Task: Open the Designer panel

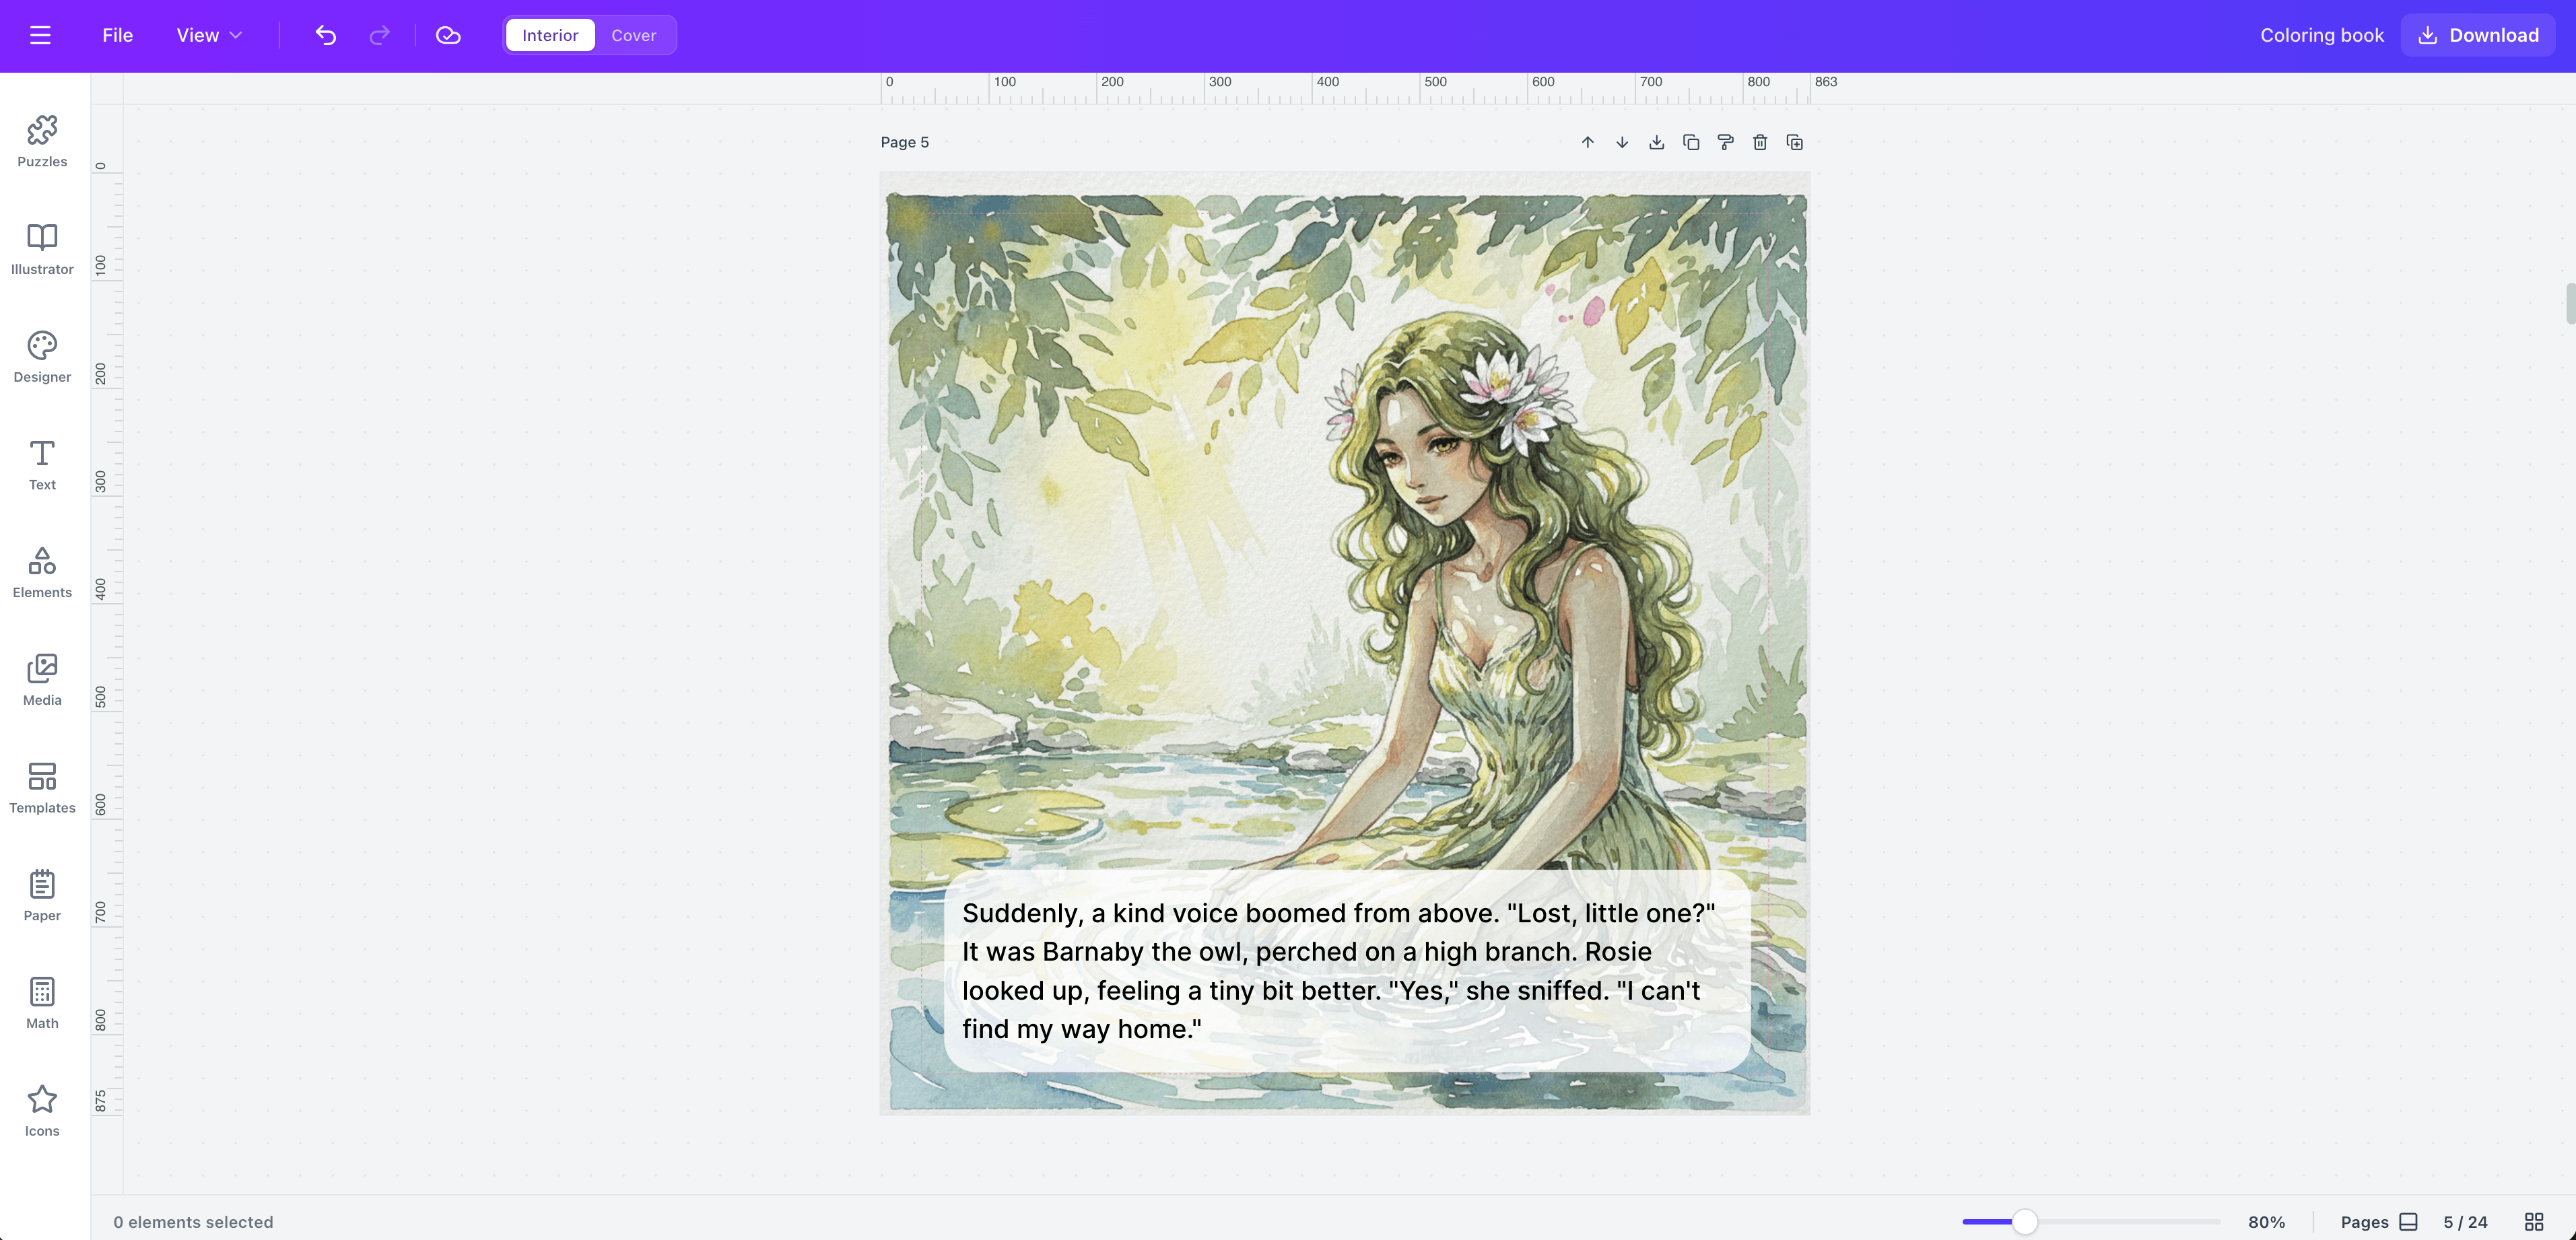Action: point(41,356)
